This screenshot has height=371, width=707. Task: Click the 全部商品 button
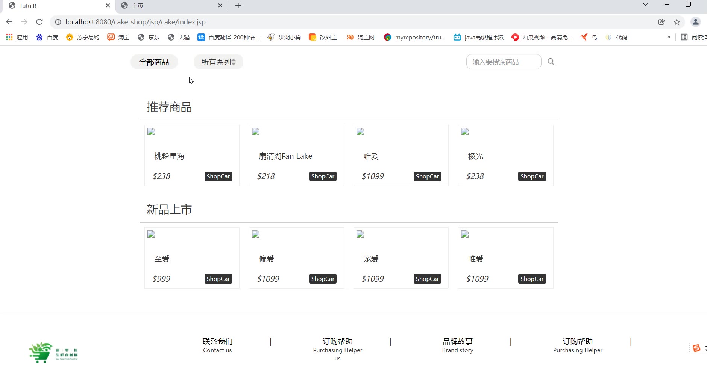pos(154,62)
